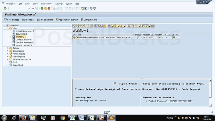The height and width of the screenshot is (121, 215).
Task: Click the orange Exit icon in toolbar
Action: (x=45, y=8)
